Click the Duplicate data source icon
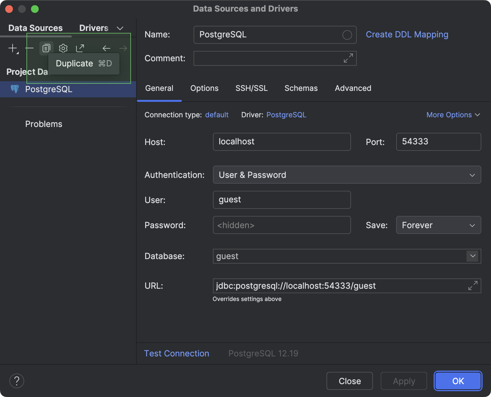 46,48
